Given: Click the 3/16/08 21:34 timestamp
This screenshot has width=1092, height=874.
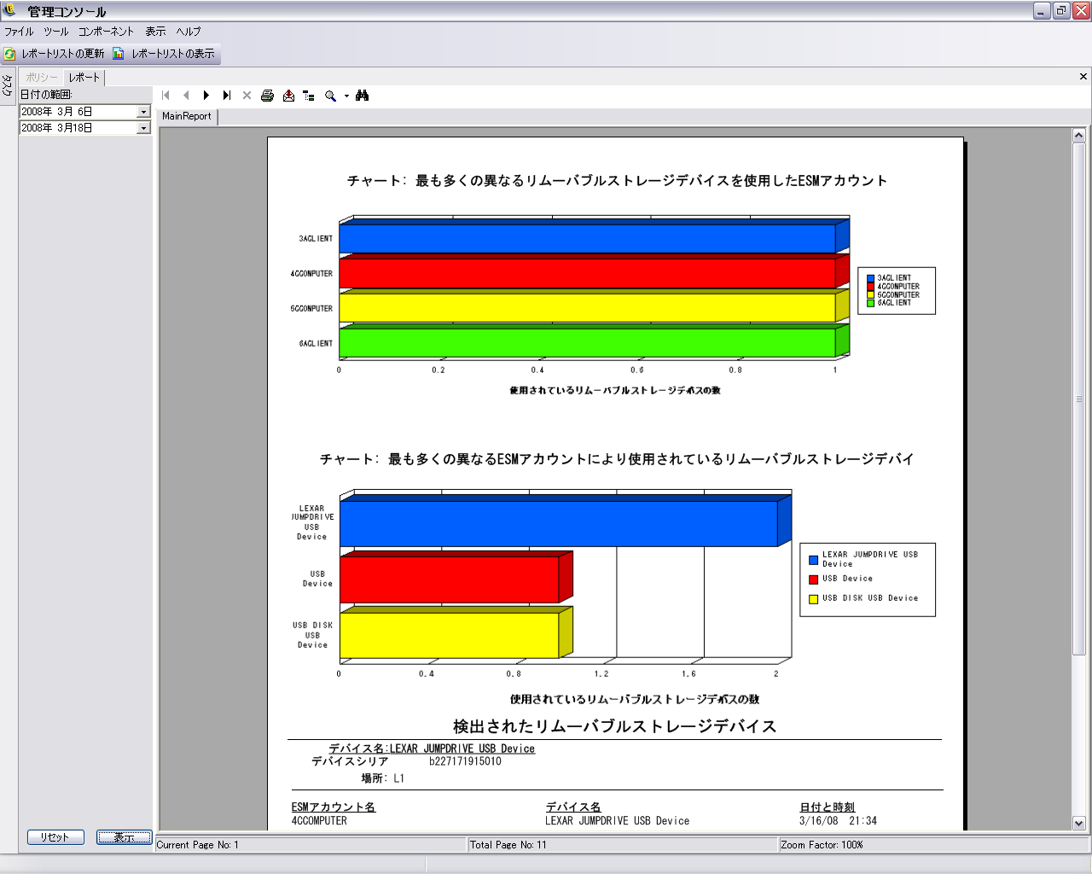Looking at the screenshot, I should 838,821.
